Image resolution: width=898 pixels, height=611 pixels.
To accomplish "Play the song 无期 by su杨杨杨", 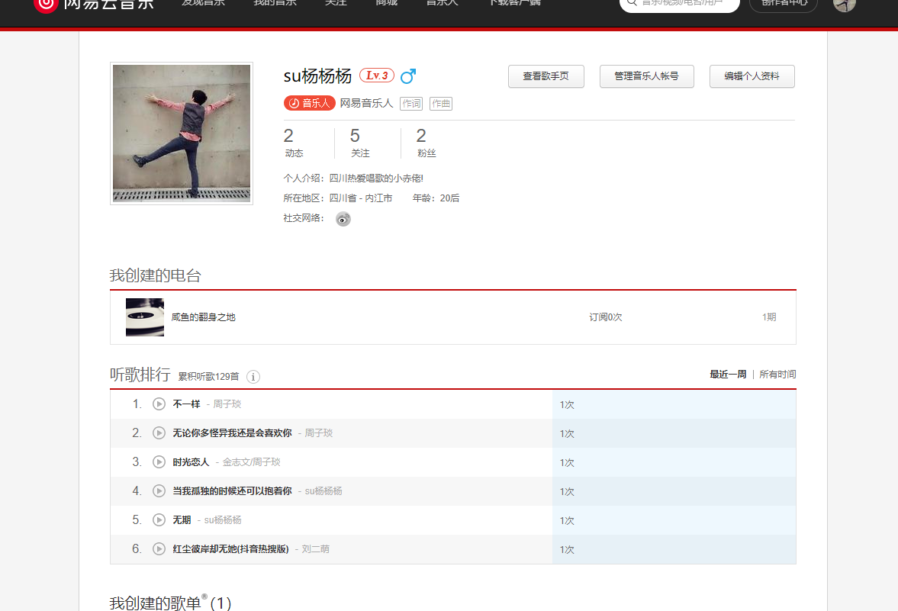I will [159, 519].
